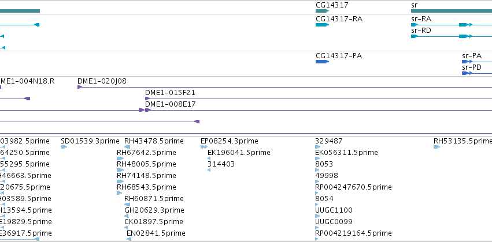Viewport: 492px width, 242px height.
Task: Click the sr-PA protein glyph
Action: point(467,62)
